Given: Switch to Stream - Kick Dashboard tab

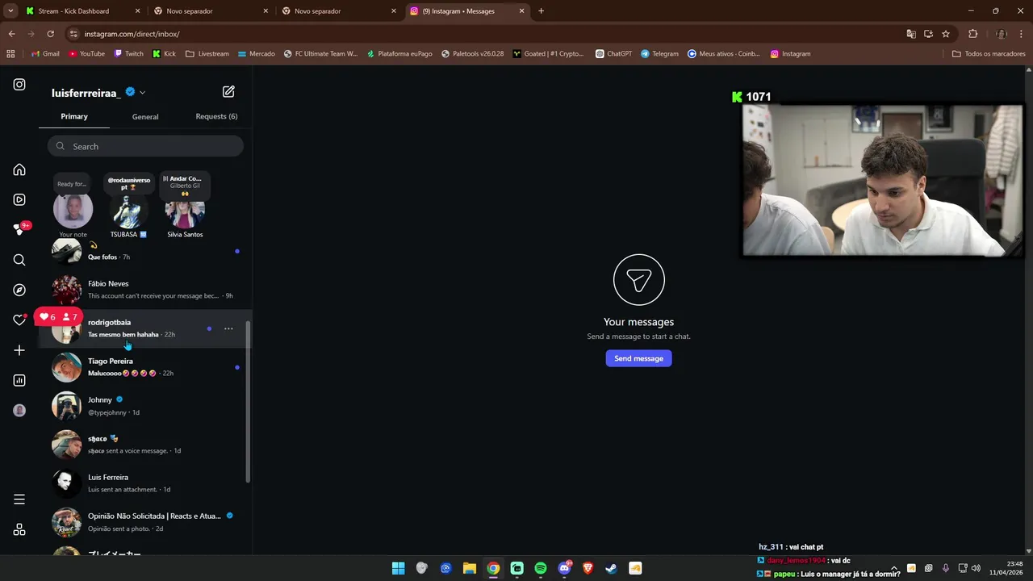Looking at the screenshot, I should click(83, 11).
